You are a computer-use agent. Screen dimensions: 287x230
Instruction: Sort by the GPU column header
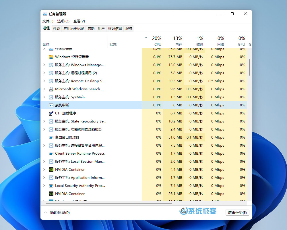236,41
